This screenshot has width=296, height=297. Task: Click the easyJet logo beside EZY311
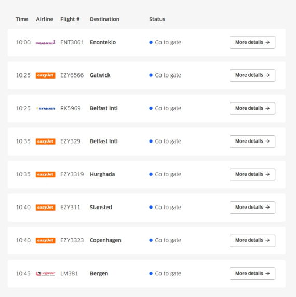click(45, 208)
